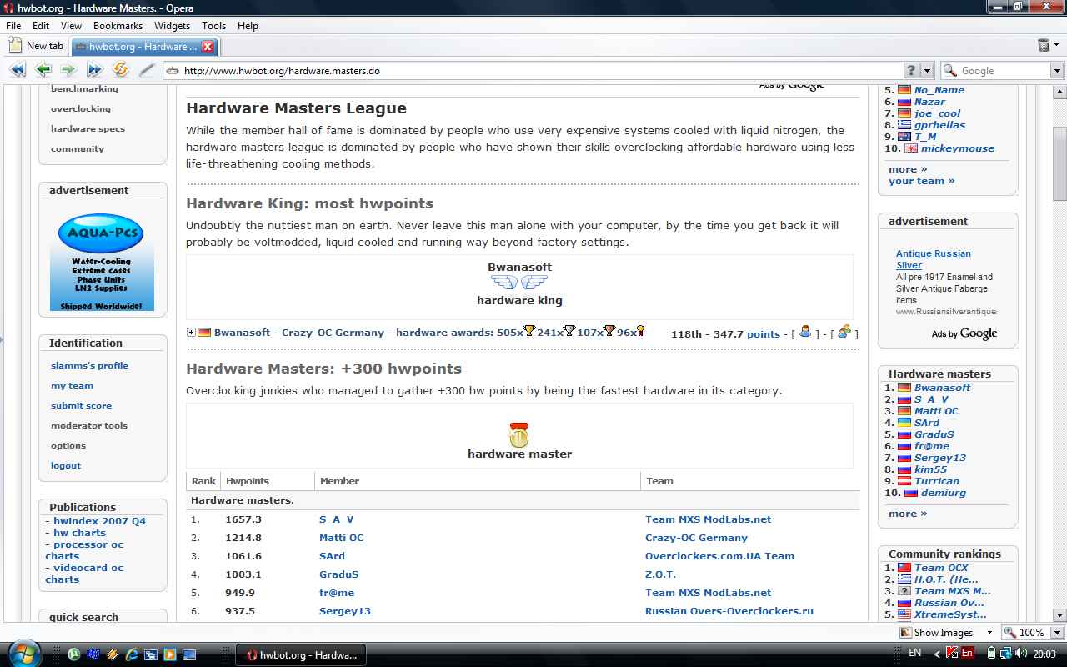Click the EN language indicator in the taskbar
This screenshot has height=667, width=1067.
(915, 654)
